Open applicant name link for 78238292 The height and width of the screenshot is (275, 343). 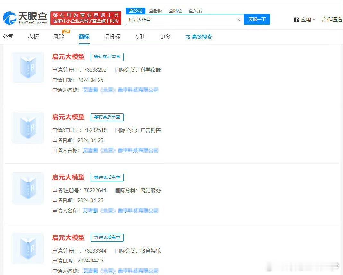(x=120, y=90)
